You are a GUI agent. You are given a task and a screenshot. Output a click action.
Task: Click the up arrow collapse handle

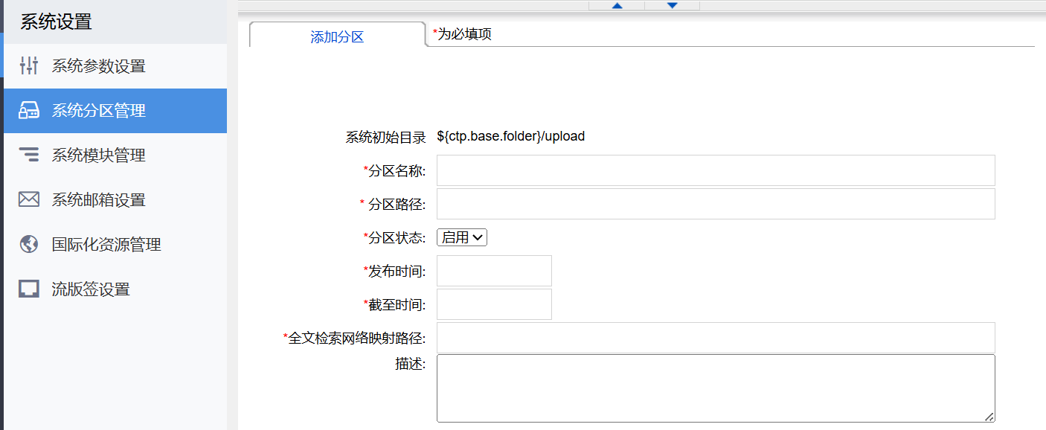click(617, 5)
